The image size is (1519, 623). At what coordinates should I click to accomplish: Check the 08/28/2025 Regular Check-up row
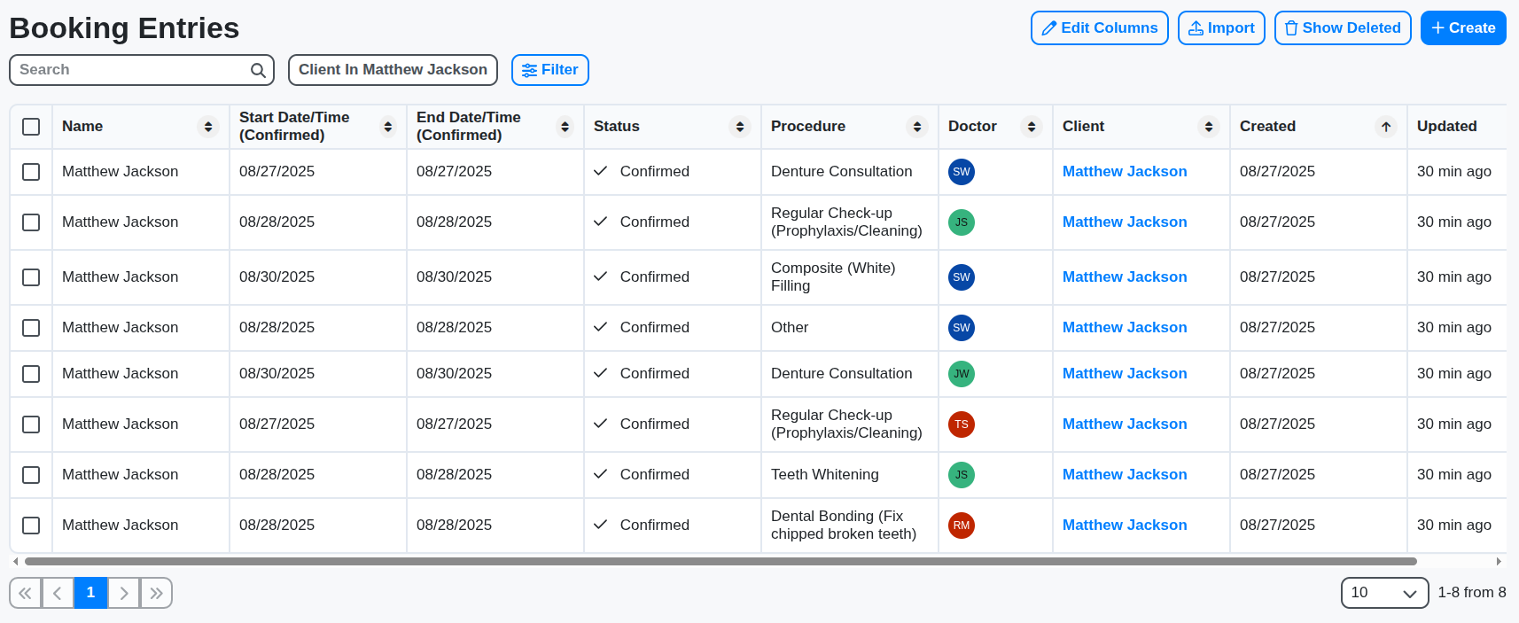pyautogui.click(x=31, y=222)
